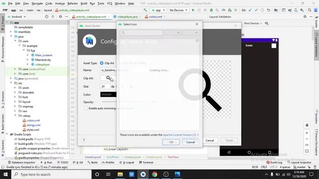
Task: Click the locate file target icon in Project panel
Action: [x=46, y=16]
